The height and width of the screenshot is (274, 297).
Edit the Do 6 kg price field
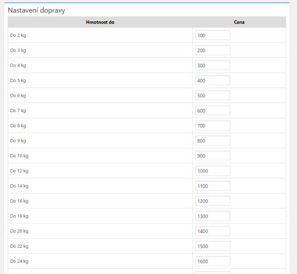click(213, 95)
